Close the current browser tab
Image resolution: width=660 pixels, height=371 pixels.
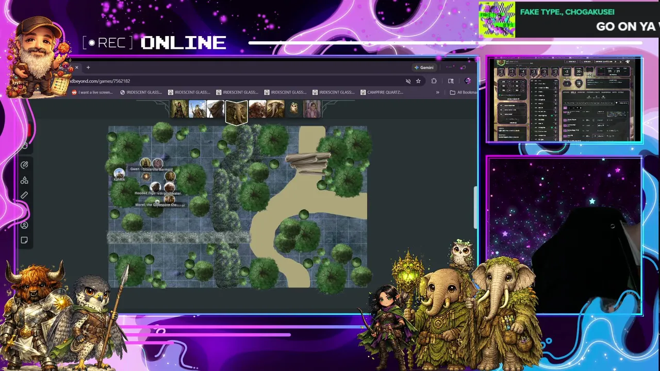click(x=76, y=68)
